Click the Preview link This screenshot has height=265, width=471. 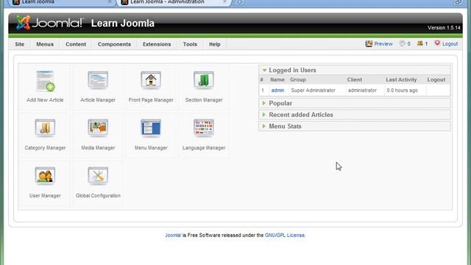click(x=383, y=44)
